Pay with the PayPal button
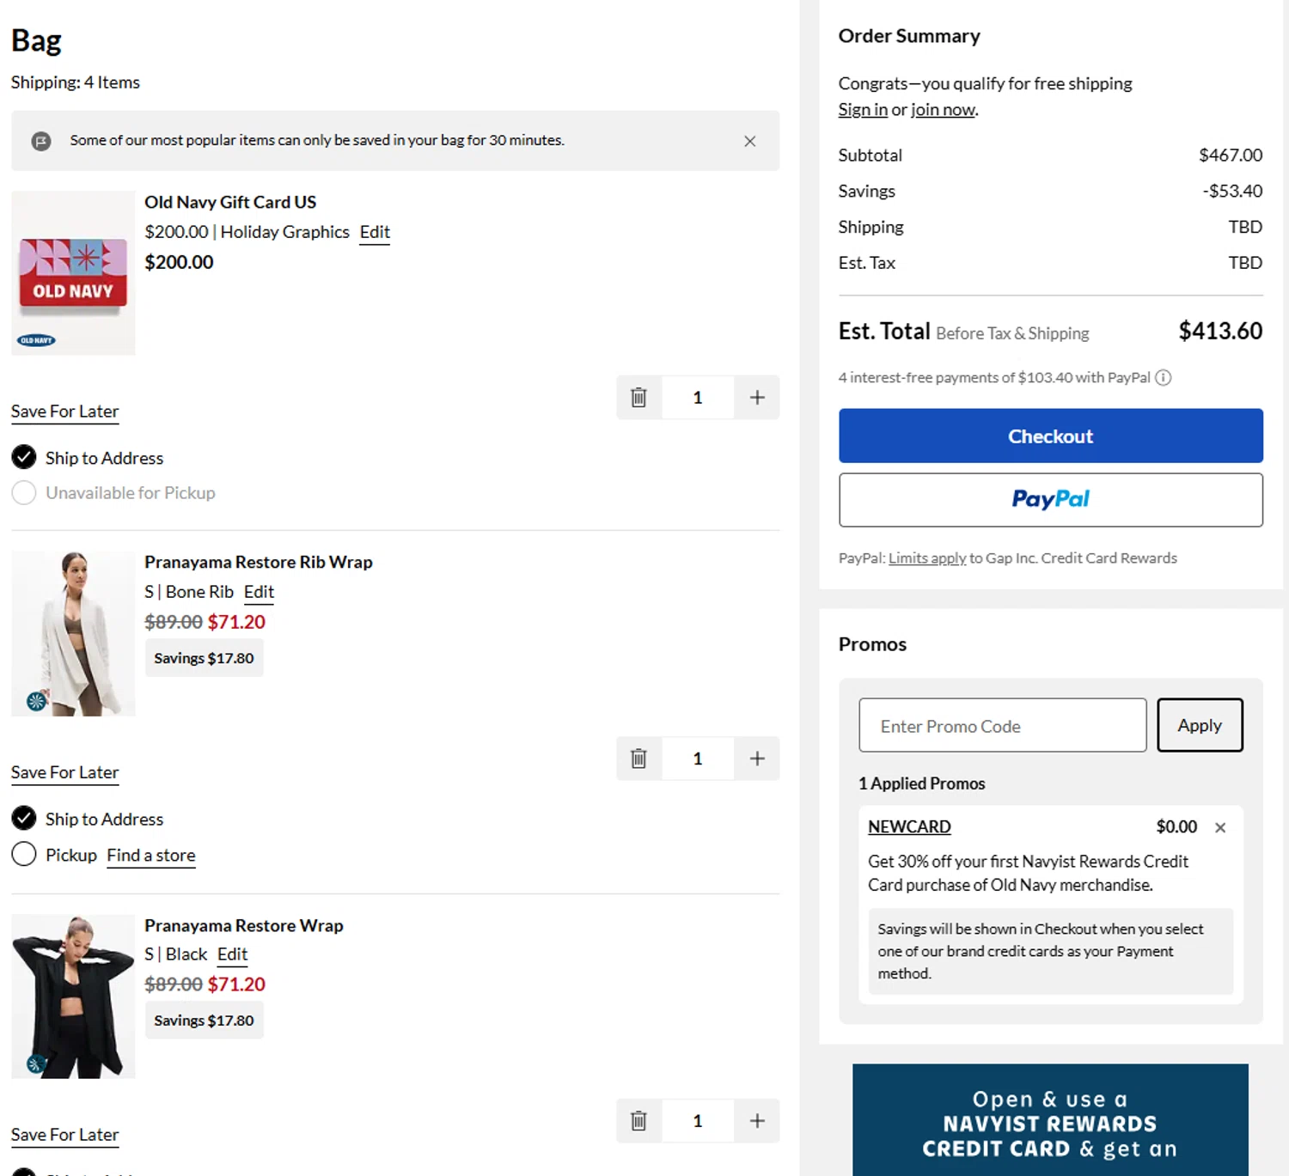The width and height of the screenshot is (1289, 1176). click(1050, 500)
